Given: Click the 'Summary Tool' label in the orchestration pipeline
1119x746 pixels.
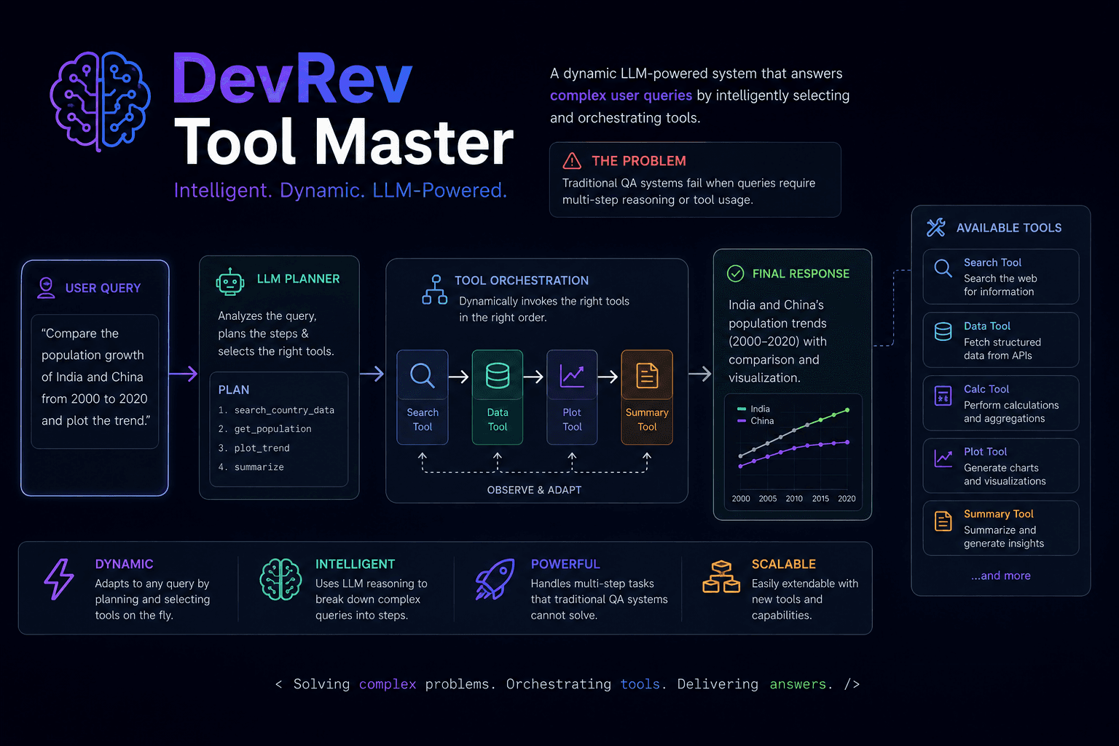Looking at the screenshot, I should [x=647, y=420].
